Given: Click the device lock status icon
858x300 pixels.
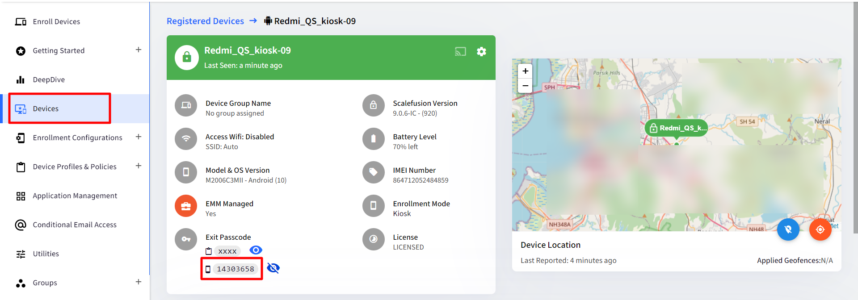Looking at the screenshot, I should [187, 58].
